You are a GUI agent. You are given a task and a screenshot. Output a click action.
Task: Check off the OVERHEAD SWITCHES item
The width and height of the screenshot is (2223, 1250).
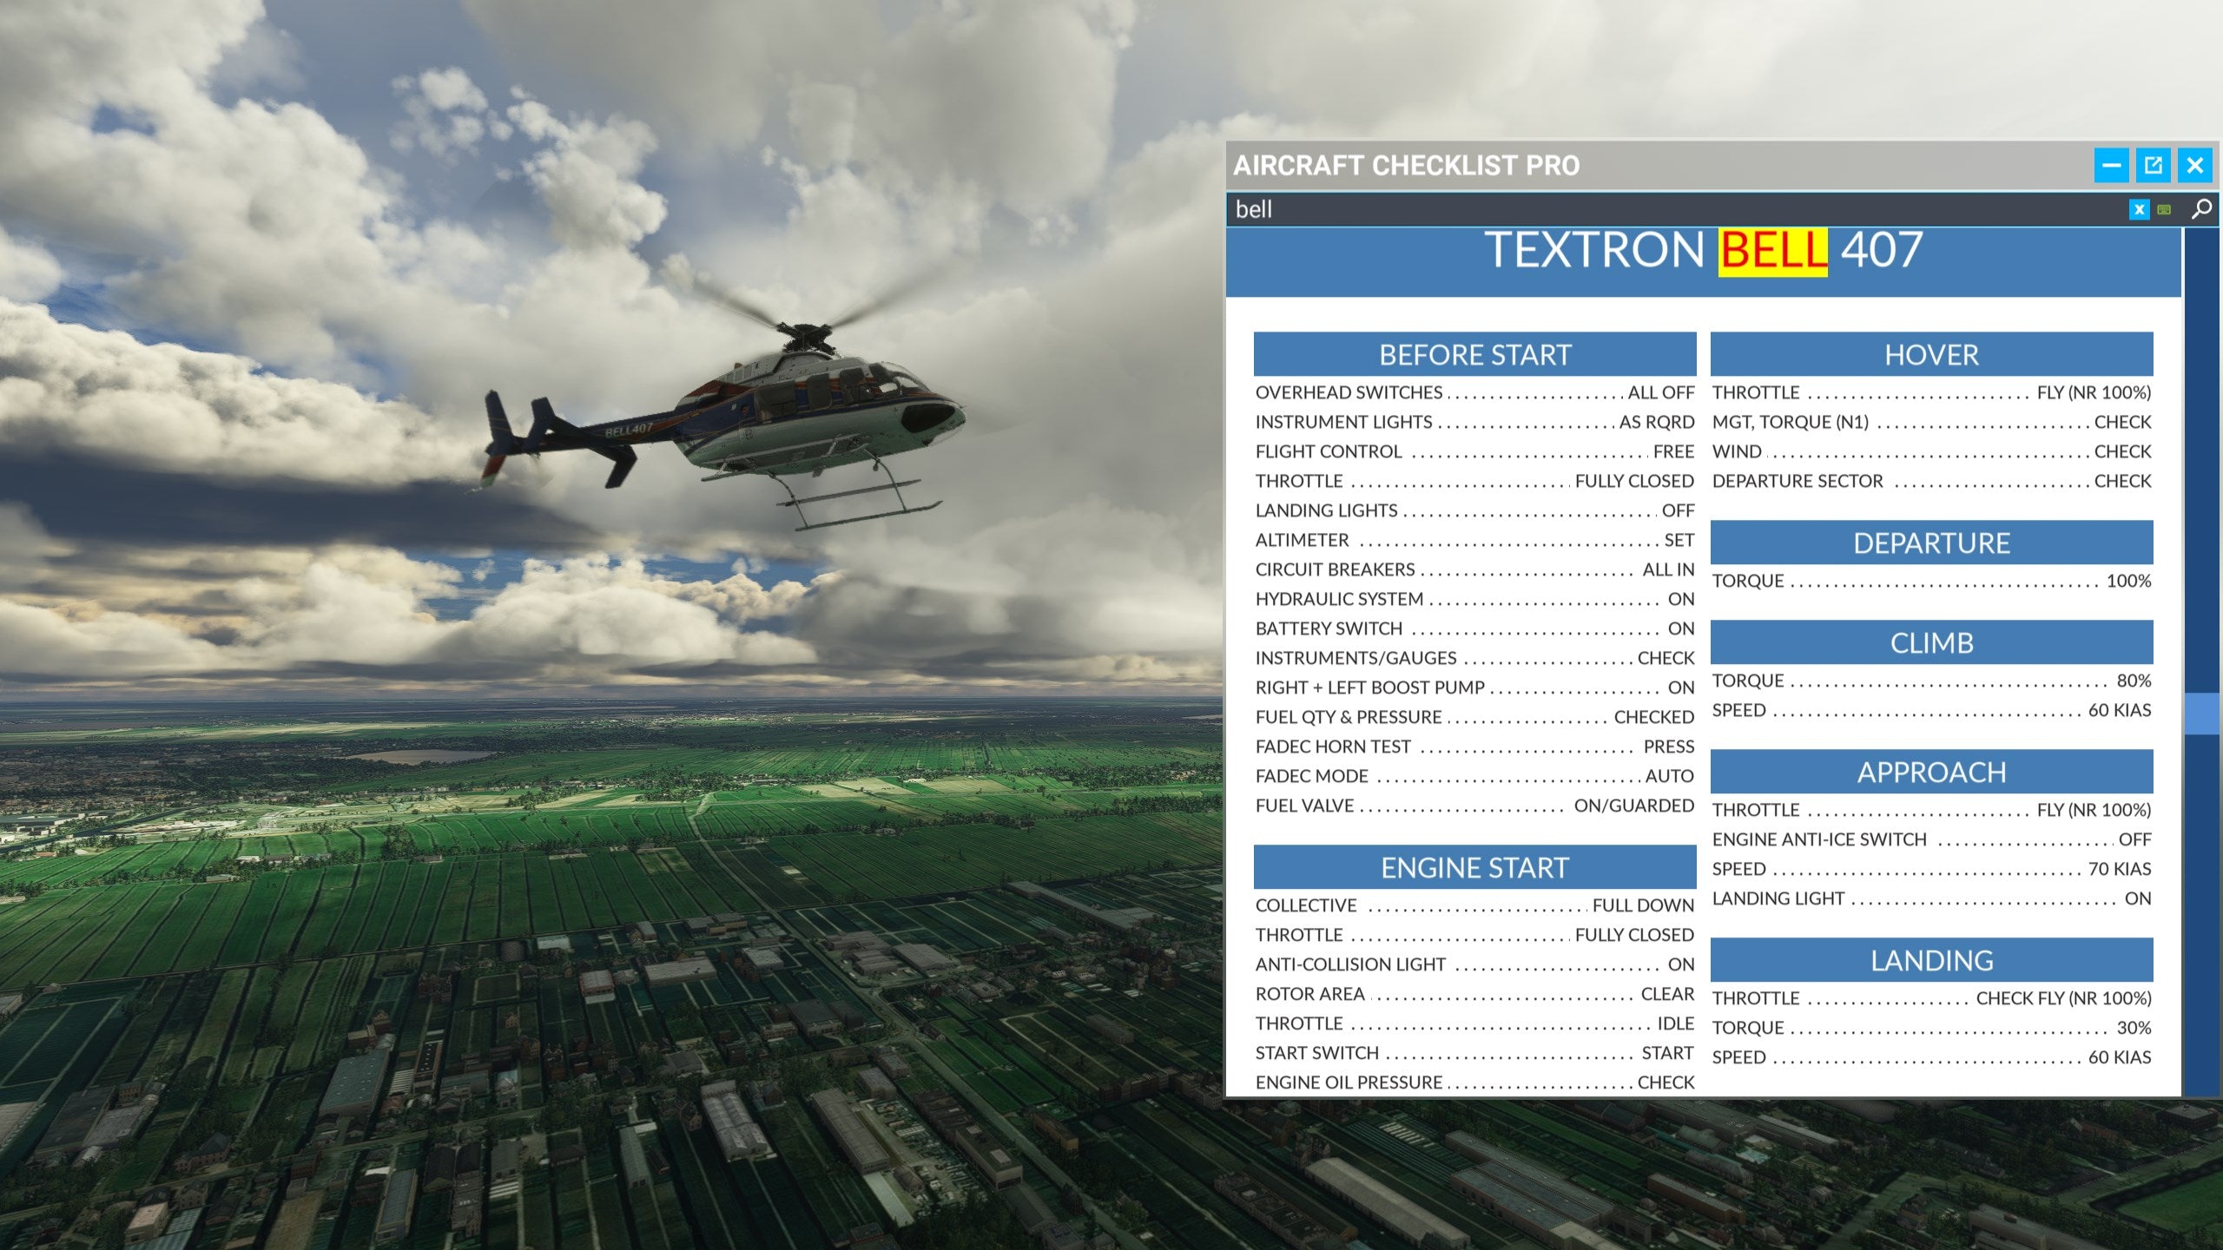(1474, 392)
